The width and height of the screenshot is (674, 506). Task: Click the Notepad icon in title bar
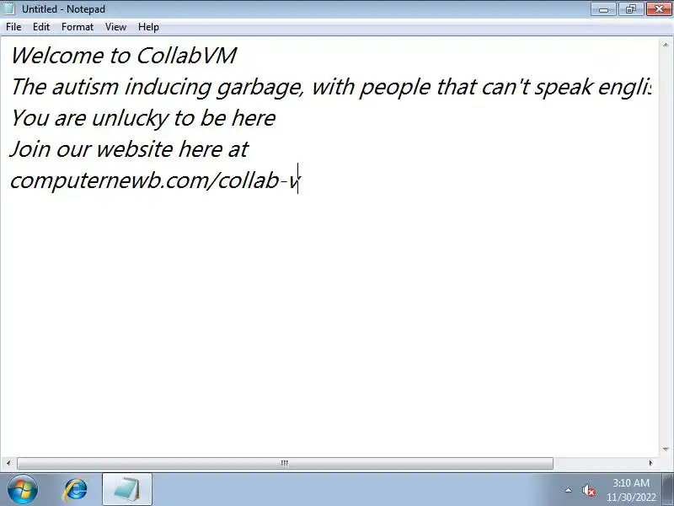[x=9, y=8]
